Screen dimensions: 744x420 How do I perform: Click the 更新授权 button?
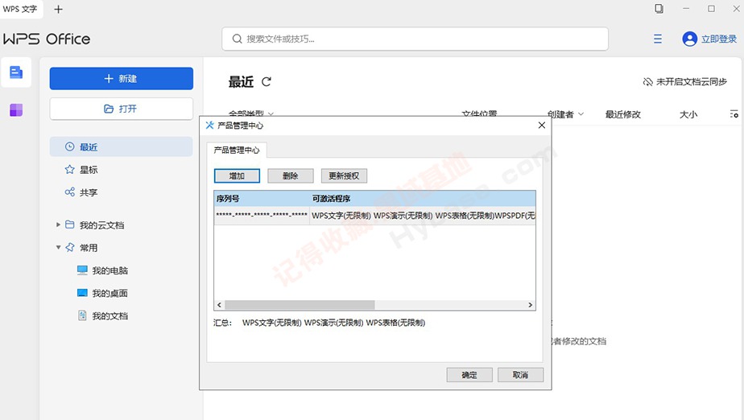(344, 176)
